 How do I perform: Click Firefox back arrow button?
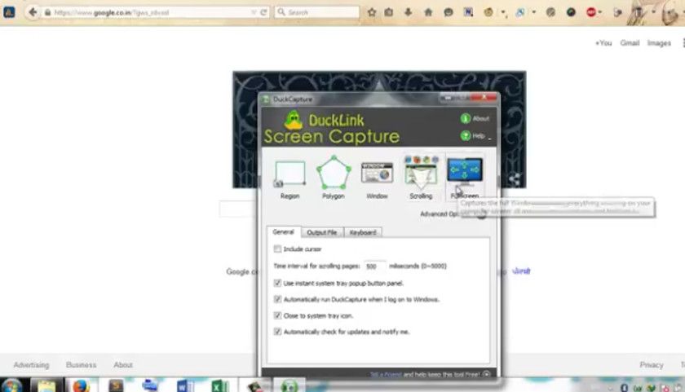pyautogui.click(x=33, y=12)
